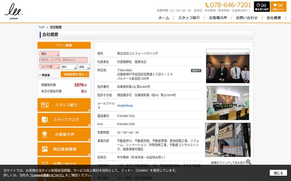Click the nearby facilities icon
This screenshot has width=291, height=181.
point(45,149)
